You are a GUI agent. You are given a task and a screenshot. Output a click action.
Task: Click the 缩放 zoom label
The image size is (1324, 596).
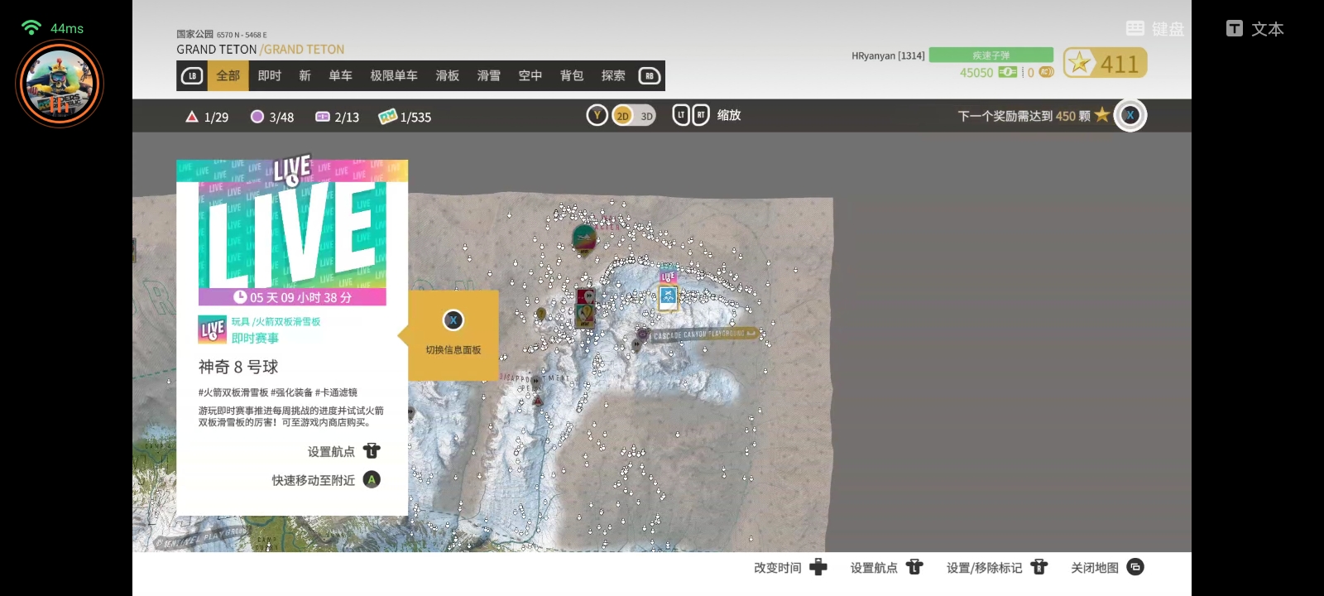click(x=729, y=115)
